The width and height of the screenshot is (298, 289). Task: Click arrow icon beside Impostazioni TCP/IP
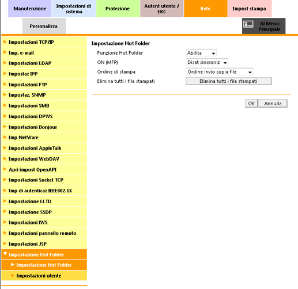[x=5, y=41]
